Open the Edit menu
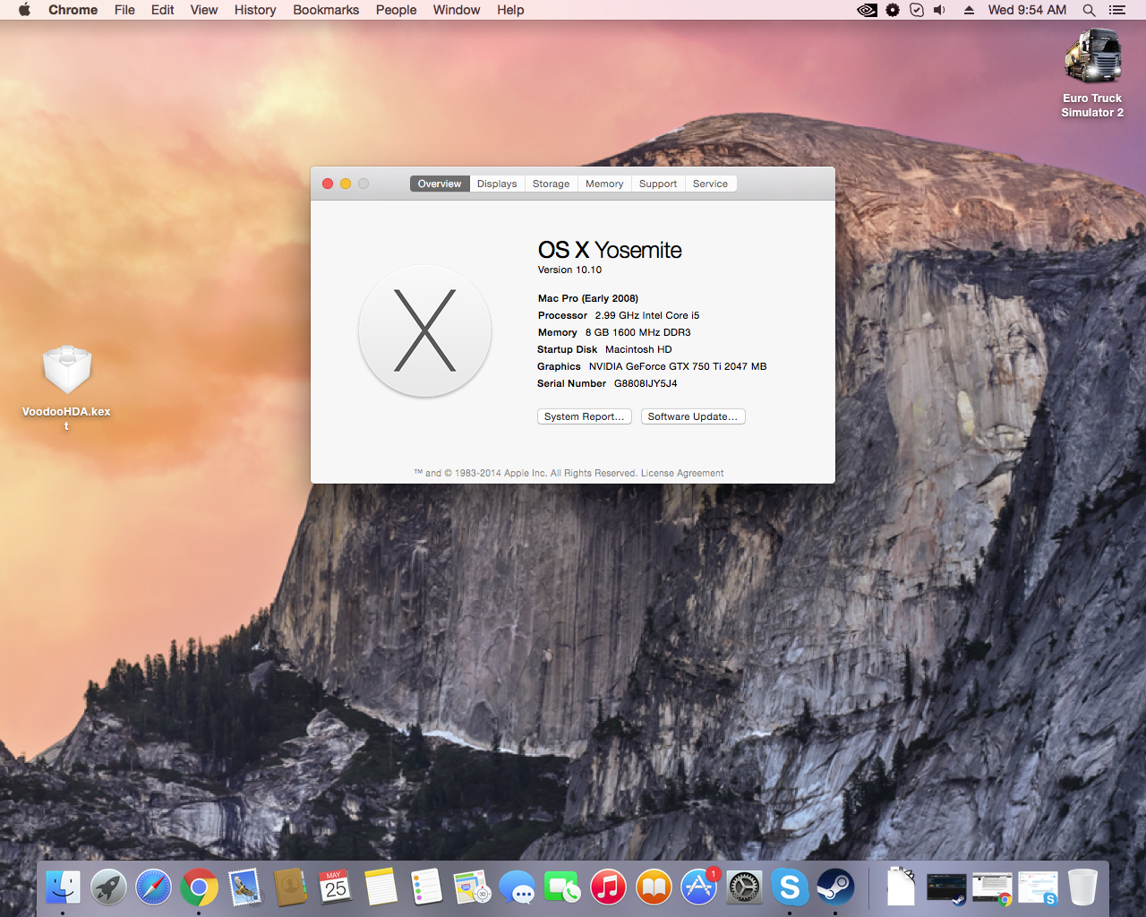 pyautogui.click(x=163, y=10)
